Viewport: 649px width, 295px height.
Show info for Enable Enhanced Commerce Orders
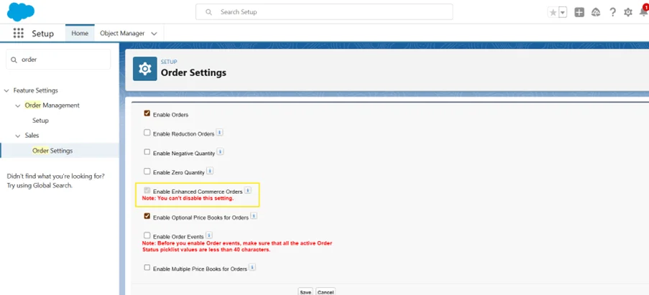247,190
